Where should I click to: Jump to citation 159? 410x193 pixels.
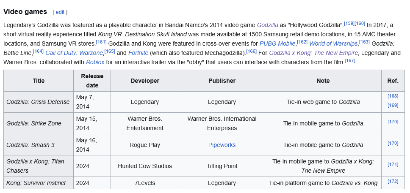coord(349,24)
